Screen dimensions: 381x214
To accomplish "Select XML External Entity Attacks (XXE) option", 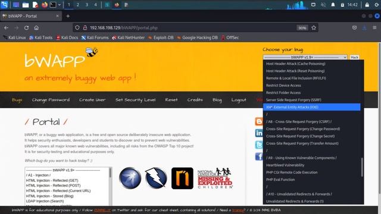I will point(312,107).
